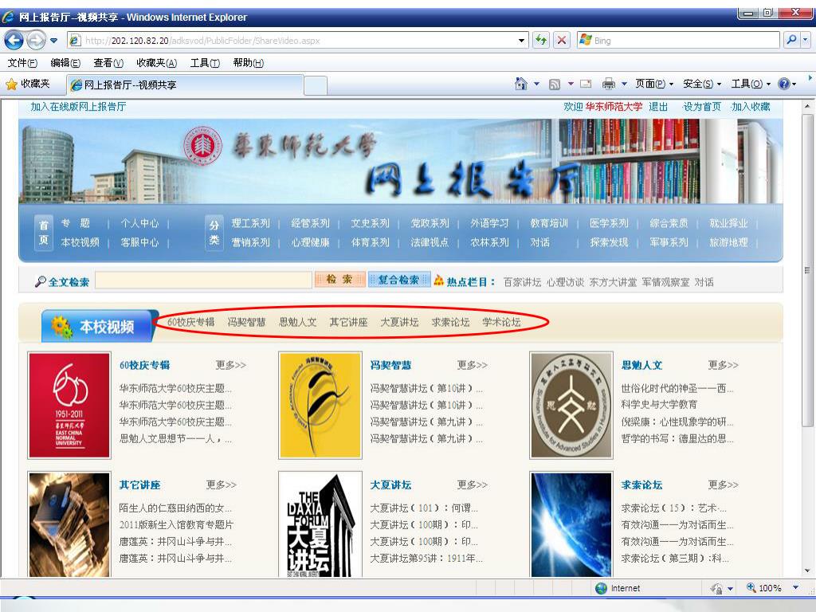Click the 首页 navigation block
This screenshot has height=612, width=816.
click(x=44, y=232)
